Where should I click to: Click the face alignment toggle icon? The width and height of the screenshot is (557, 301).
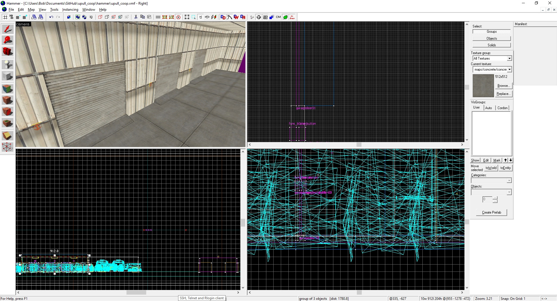click(x=214, y=17)
